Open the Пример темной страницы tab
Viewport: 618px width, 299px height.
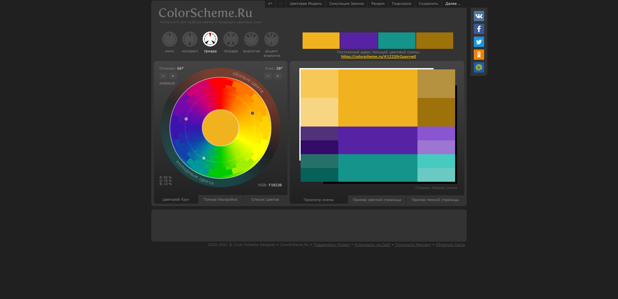[x=435, y=200]
